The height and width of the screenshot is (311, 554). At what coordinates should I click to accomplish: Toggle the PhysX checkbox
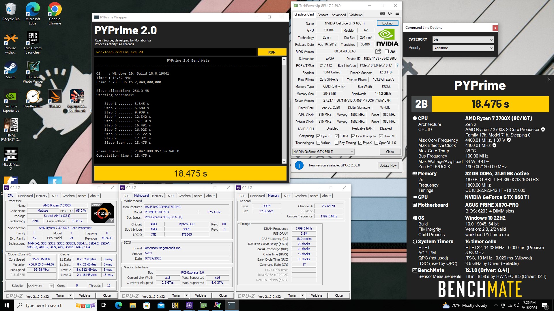pos(360,143)
